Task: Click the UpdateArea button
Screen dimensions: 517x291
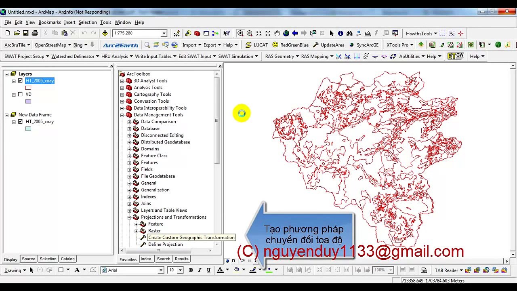Action: [x=329, y=45]
